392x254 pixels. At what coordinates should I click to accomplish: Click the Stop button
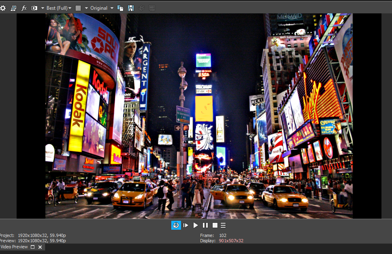point(215,225)
